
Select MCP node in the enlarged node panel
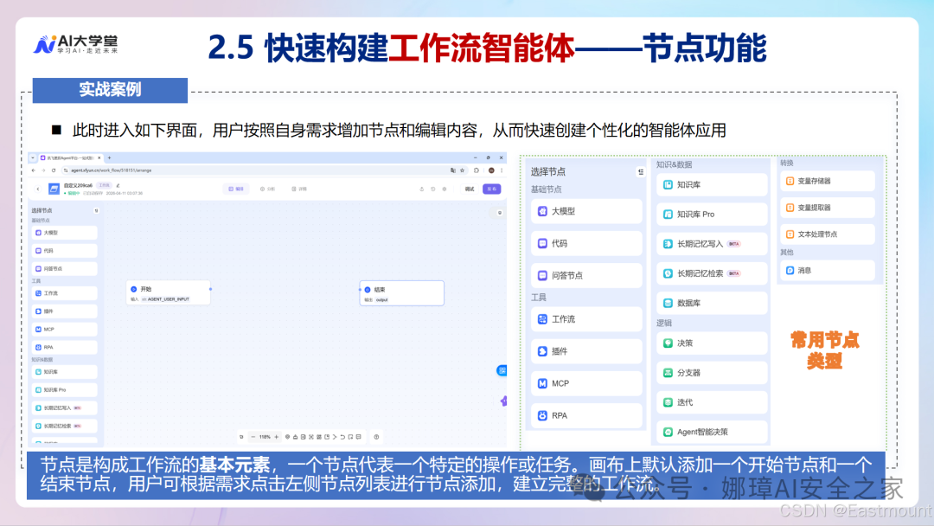coord(586,383)
